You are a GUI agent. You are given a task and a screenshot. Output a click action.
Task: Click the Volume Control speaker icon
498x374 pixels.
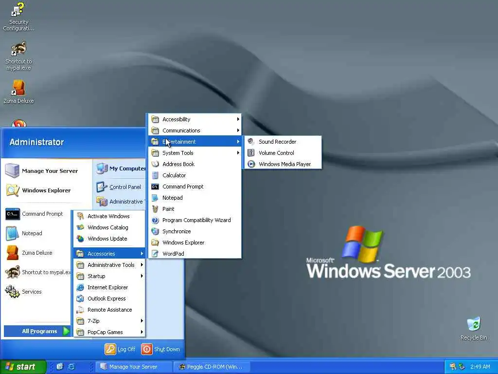point(251,153)
